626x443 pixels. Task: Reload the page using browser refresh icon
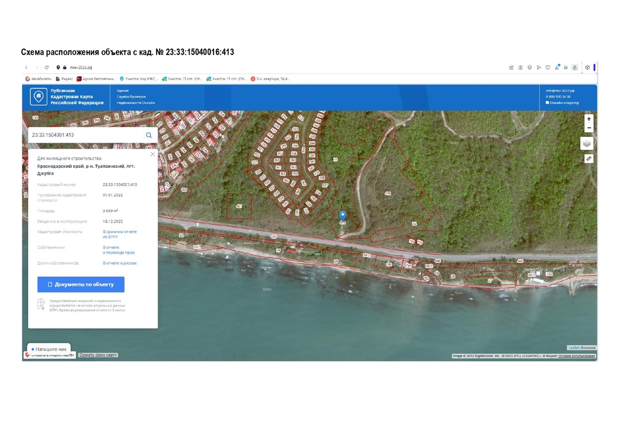coord(47,68)
